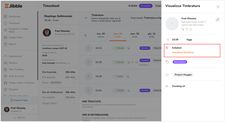
Task: Click the notes lines icon in panel
Action: 167,86
